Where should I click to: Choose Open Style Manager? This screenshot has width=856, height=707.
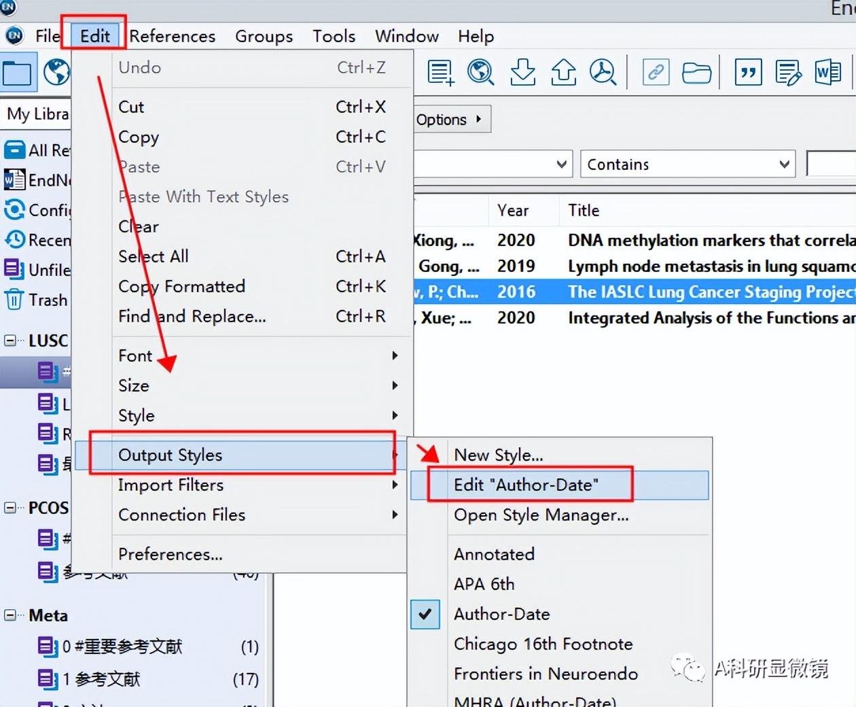click(560, 515)
